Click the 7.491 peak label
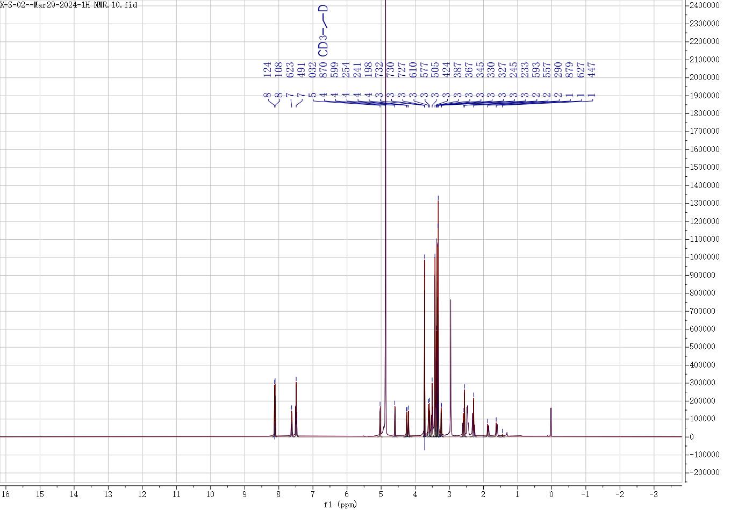731x510 pixels. tap(302, 70)
